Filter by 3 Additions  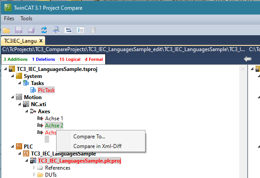15,59
